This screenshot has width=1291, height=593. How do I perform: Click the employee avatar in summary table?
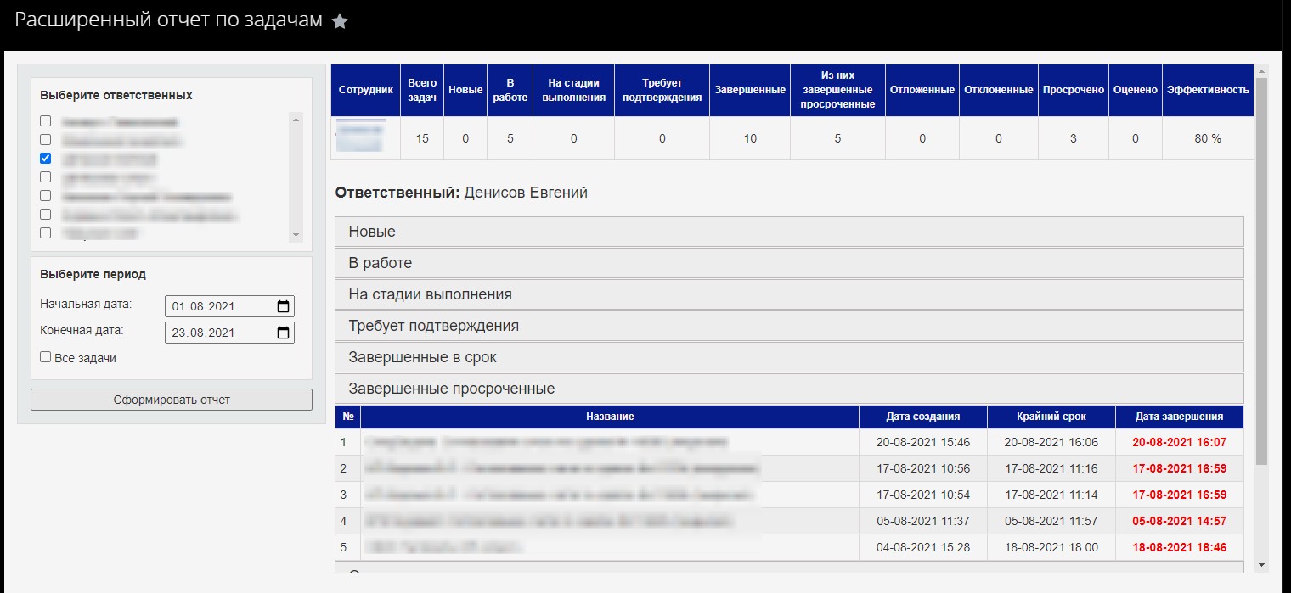pyautogui.click(x=360, y=137)
